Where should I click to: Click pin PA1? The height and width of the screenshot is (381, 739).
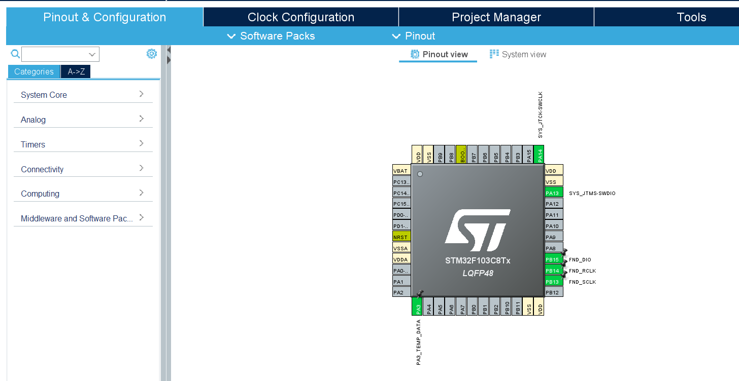[402, 282]
